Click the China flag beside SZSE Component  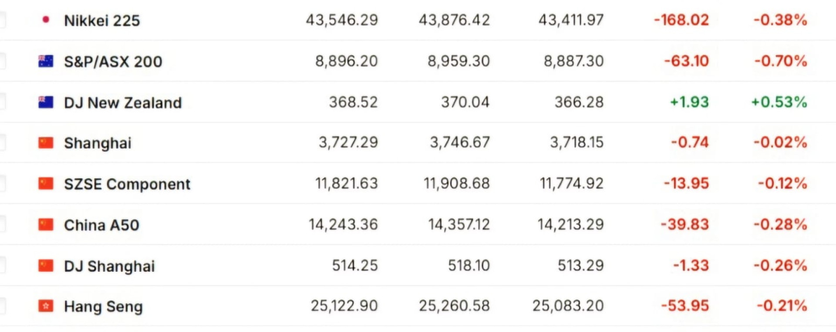click(46, 183)
